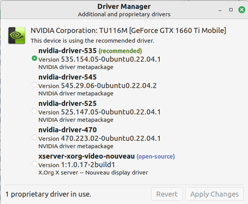Click the NVIDIA logo icon
Image resolution: width=248 pixels, height=204 pixels.
tap(17, 35)
